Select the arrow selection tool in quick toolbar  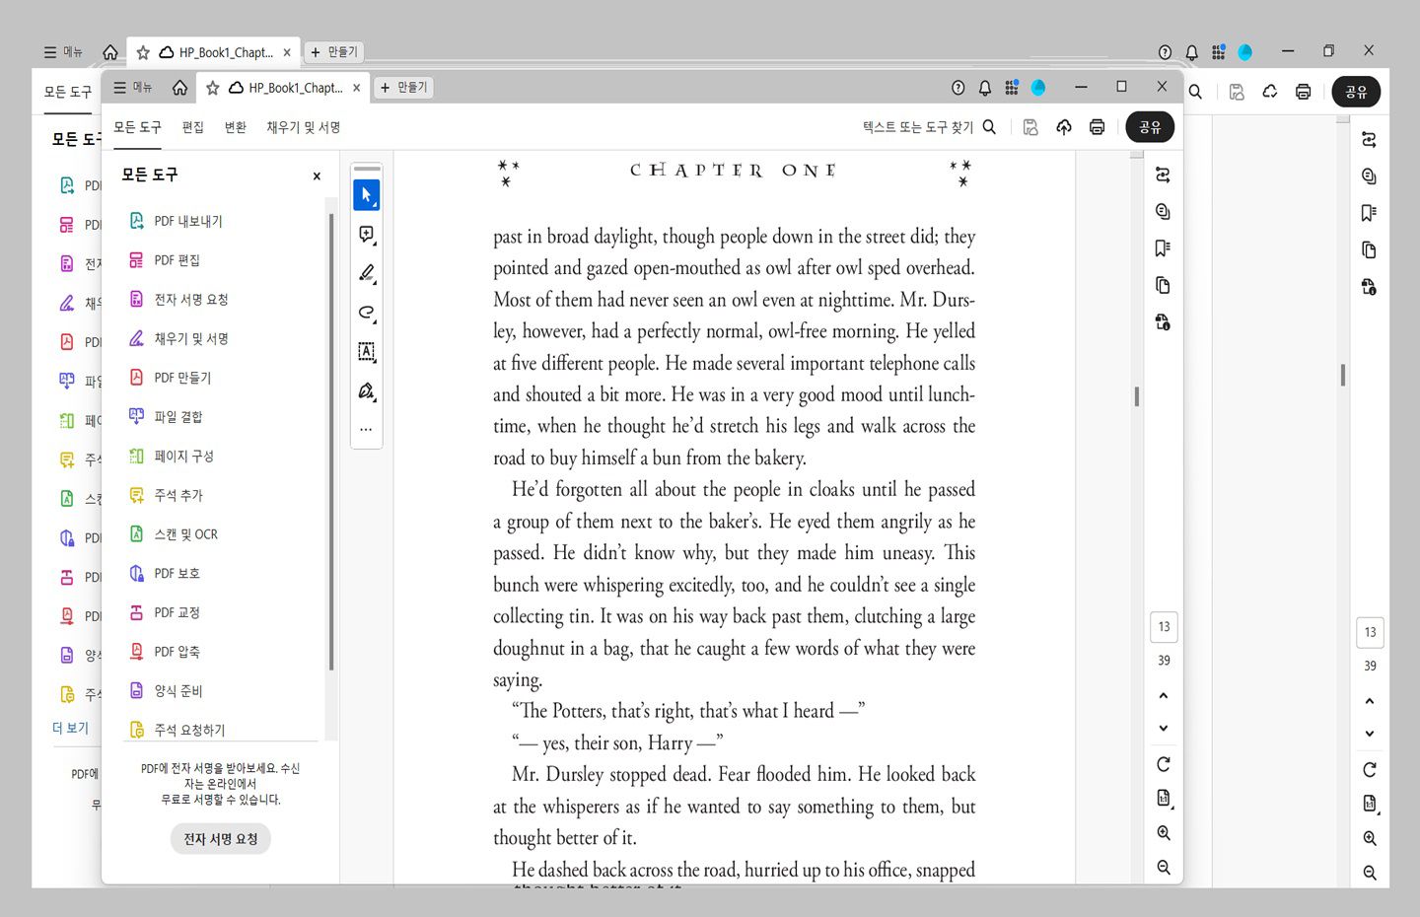click(366, 195)
